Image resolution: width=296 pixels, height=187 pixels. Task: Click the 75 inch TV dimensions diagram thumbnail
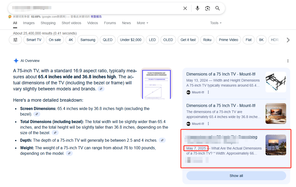156,83
